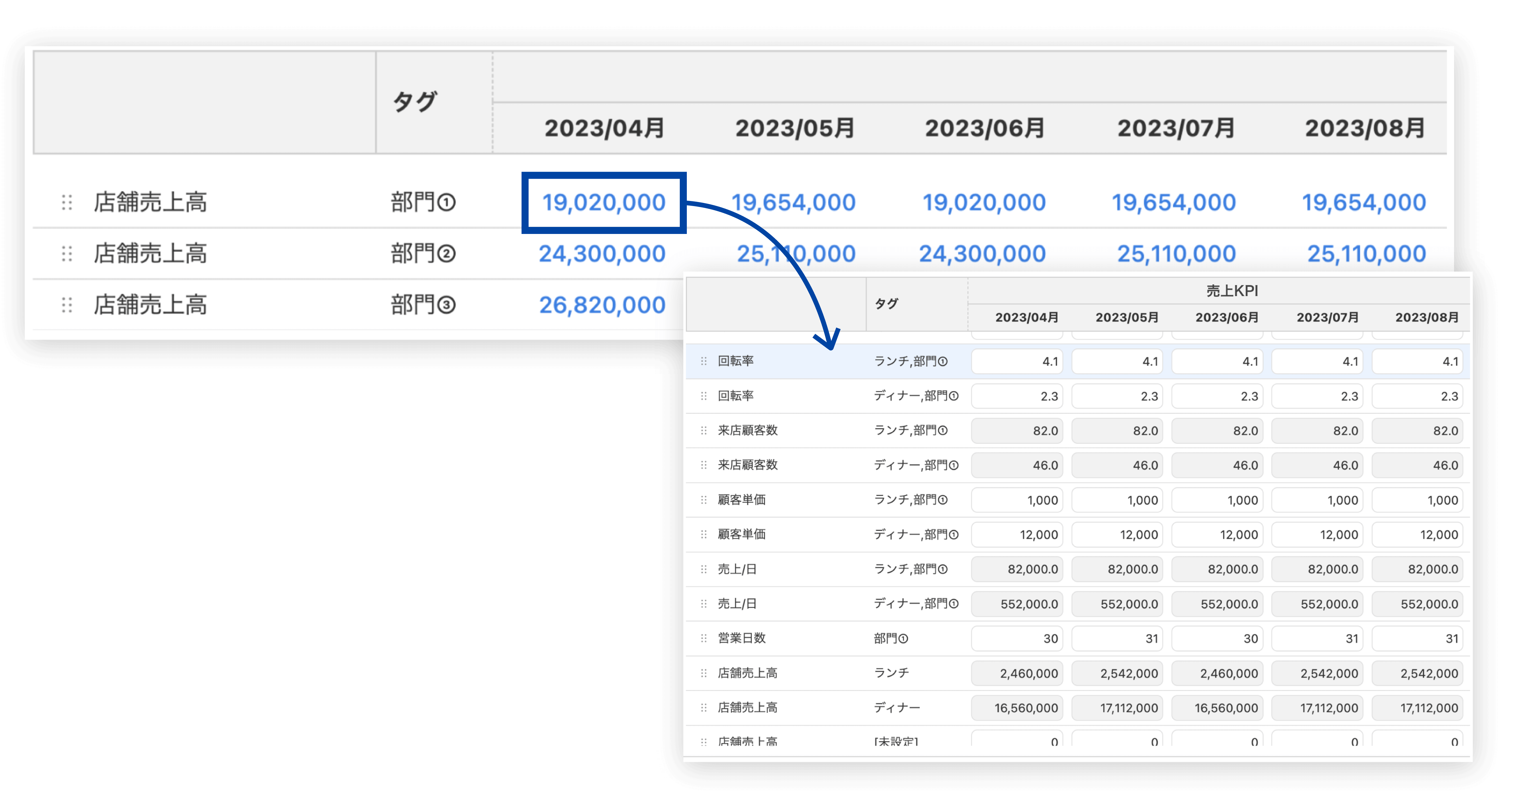Click drag handle of 店舗売上高 部門① row
This screenshot has height=805, width=1524.
pos(67,203)
